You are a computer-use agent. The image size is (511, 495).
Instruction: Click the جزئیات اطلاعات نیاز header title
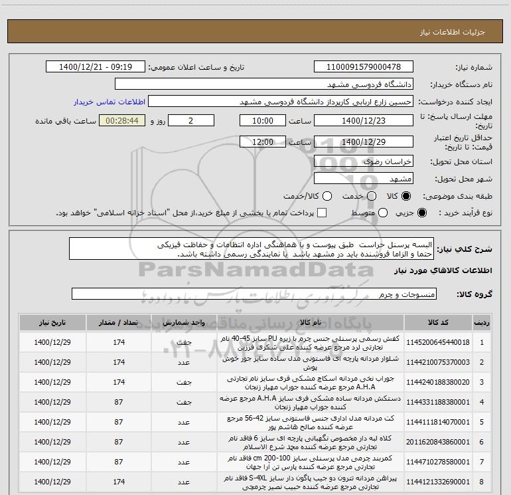[453, 32]
